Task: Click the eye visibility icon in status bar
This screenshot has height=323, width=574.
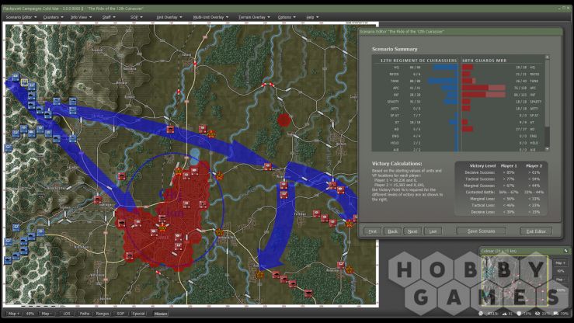Action: [x=537, y=314]
